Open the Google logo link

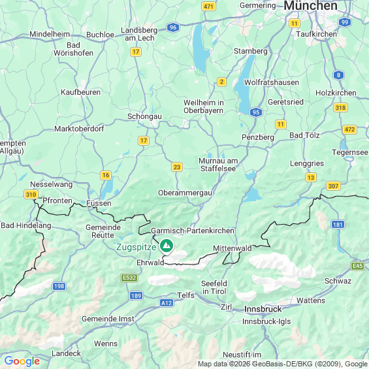(x=22, y=361)
